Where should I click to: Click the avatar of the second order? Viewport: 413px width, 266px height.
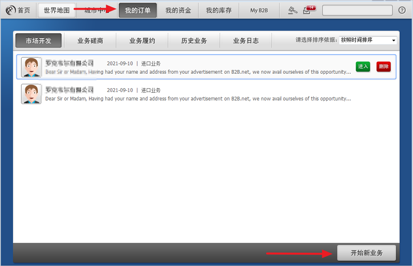31,94
